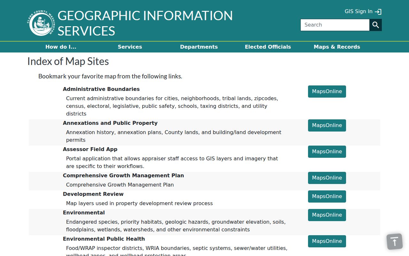Click the GIS Sign In arrow icon

coord(378,12)
